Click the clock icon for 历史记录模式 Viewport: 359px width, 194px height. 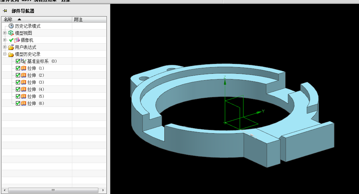[x=11, y=26]
